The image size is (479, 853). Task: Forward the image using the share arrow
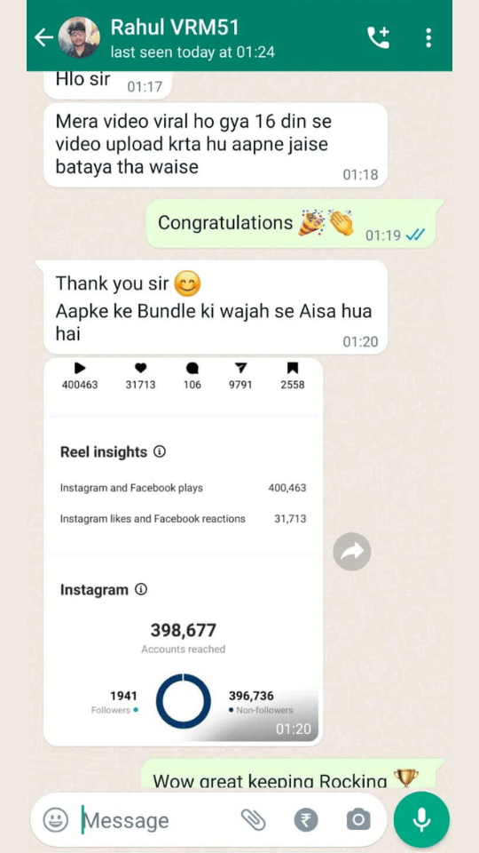352,552
